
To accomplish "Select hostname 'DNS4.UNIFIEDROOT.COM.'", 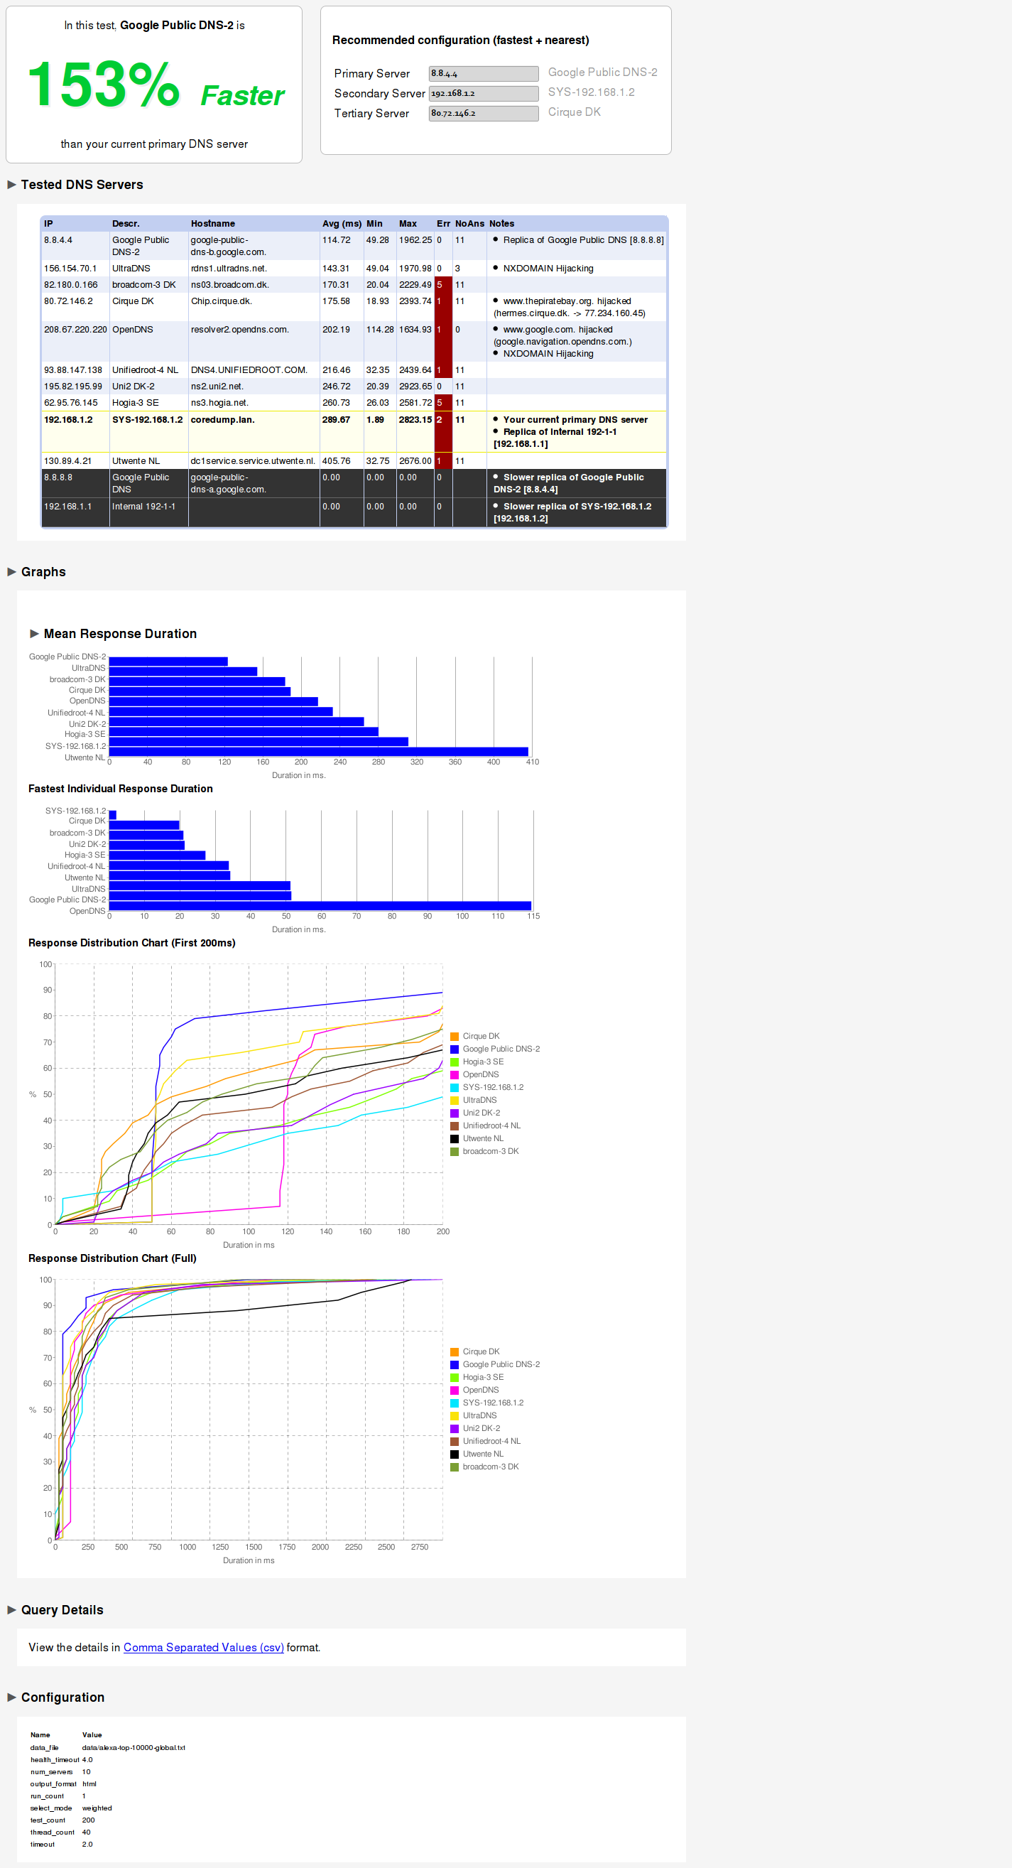I will point(249,371).
